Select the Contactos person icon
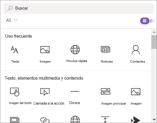157x123 pixels. click(136, 50)
